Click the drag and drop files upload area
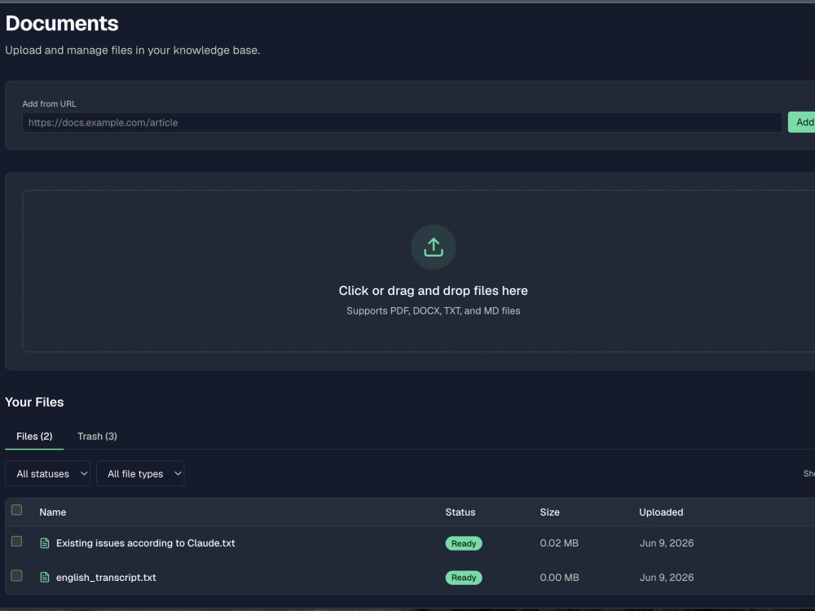 click(418, 271)
